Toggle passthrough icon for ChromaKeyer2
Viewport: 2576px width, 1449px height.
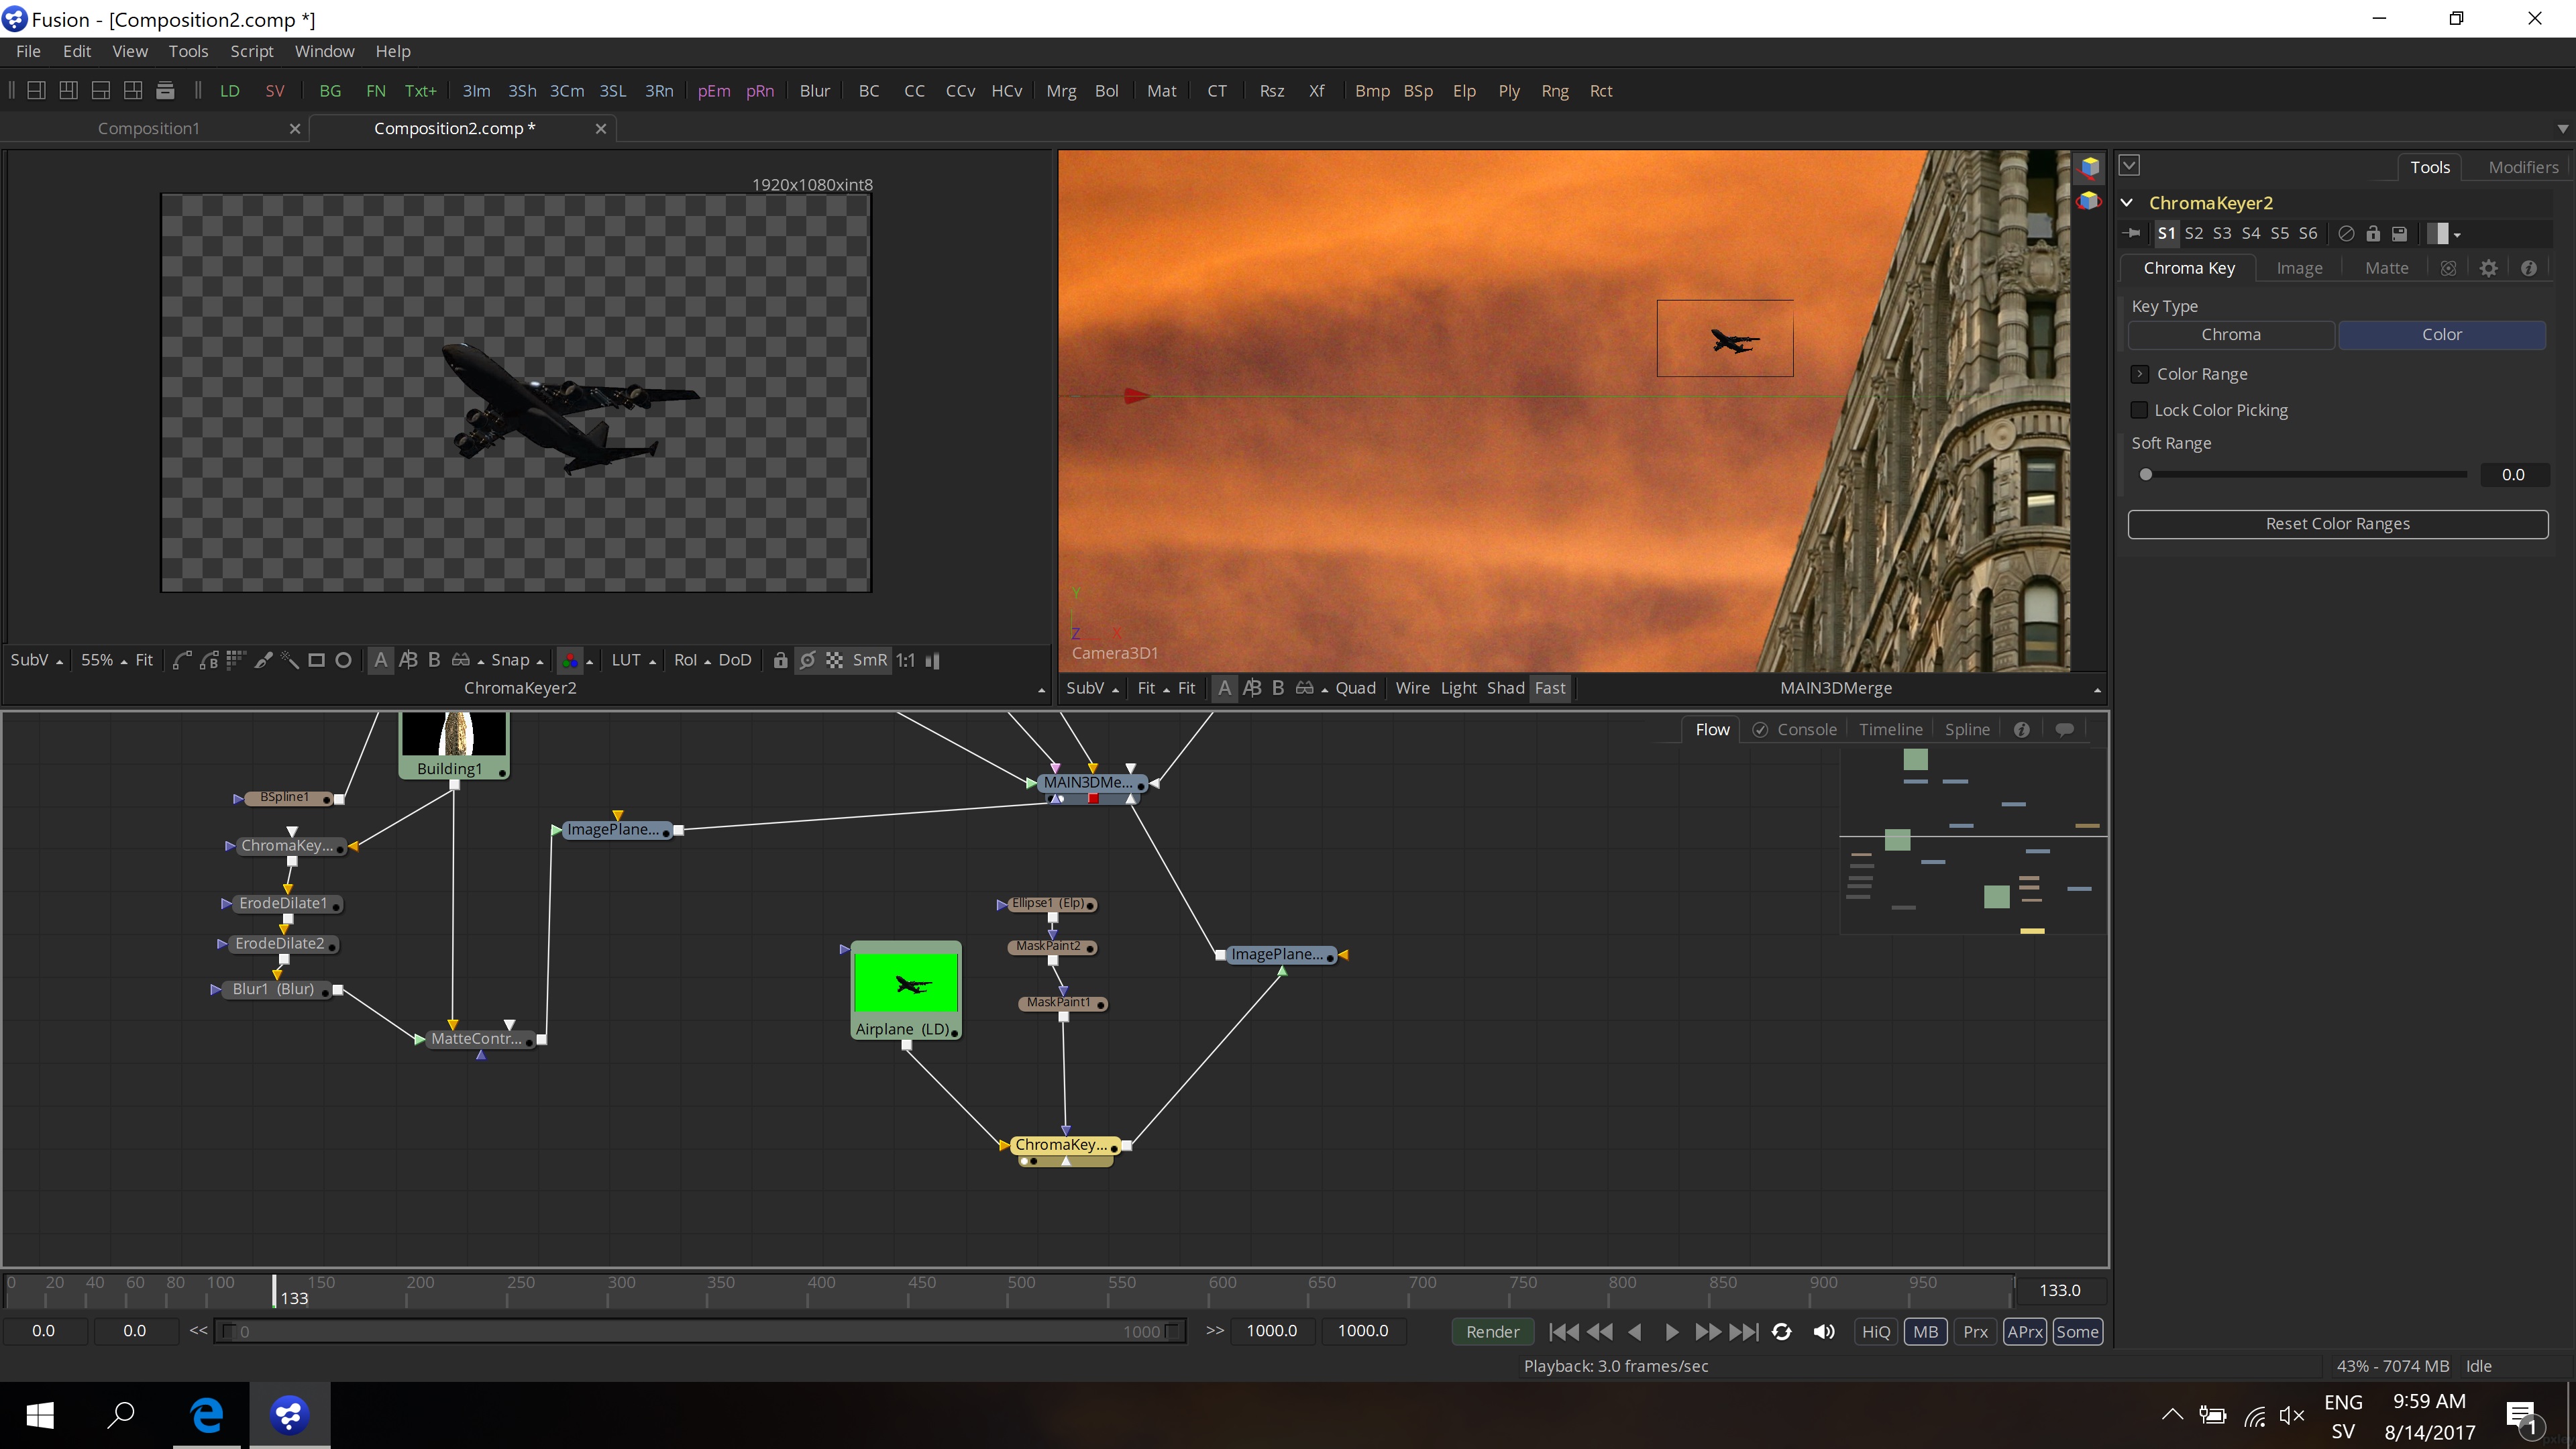pos(2346,233)
